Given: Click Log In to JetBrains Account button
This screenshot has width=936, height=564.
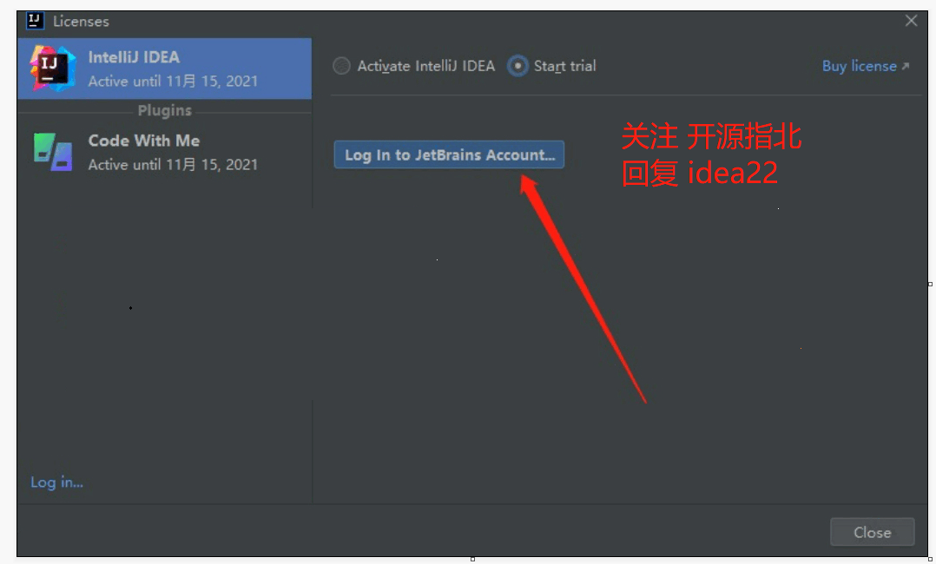Looking at the screenshot, I should [449, 154].
